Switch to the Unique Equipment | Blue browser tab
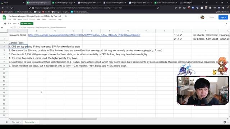The width and height of the screenshot is (230, 129). 89,3
